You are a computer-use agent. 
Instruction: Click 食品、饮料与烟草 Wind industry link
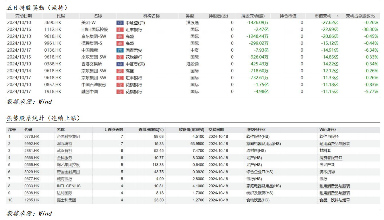tap(335, 200)
